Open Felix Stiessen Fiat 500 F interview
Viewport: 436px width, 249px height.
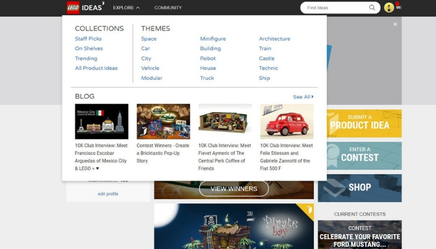(x=287, y=157)
